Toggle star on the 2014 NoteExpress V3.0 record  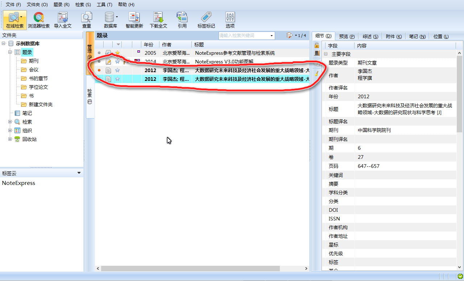tap(117, 61)
